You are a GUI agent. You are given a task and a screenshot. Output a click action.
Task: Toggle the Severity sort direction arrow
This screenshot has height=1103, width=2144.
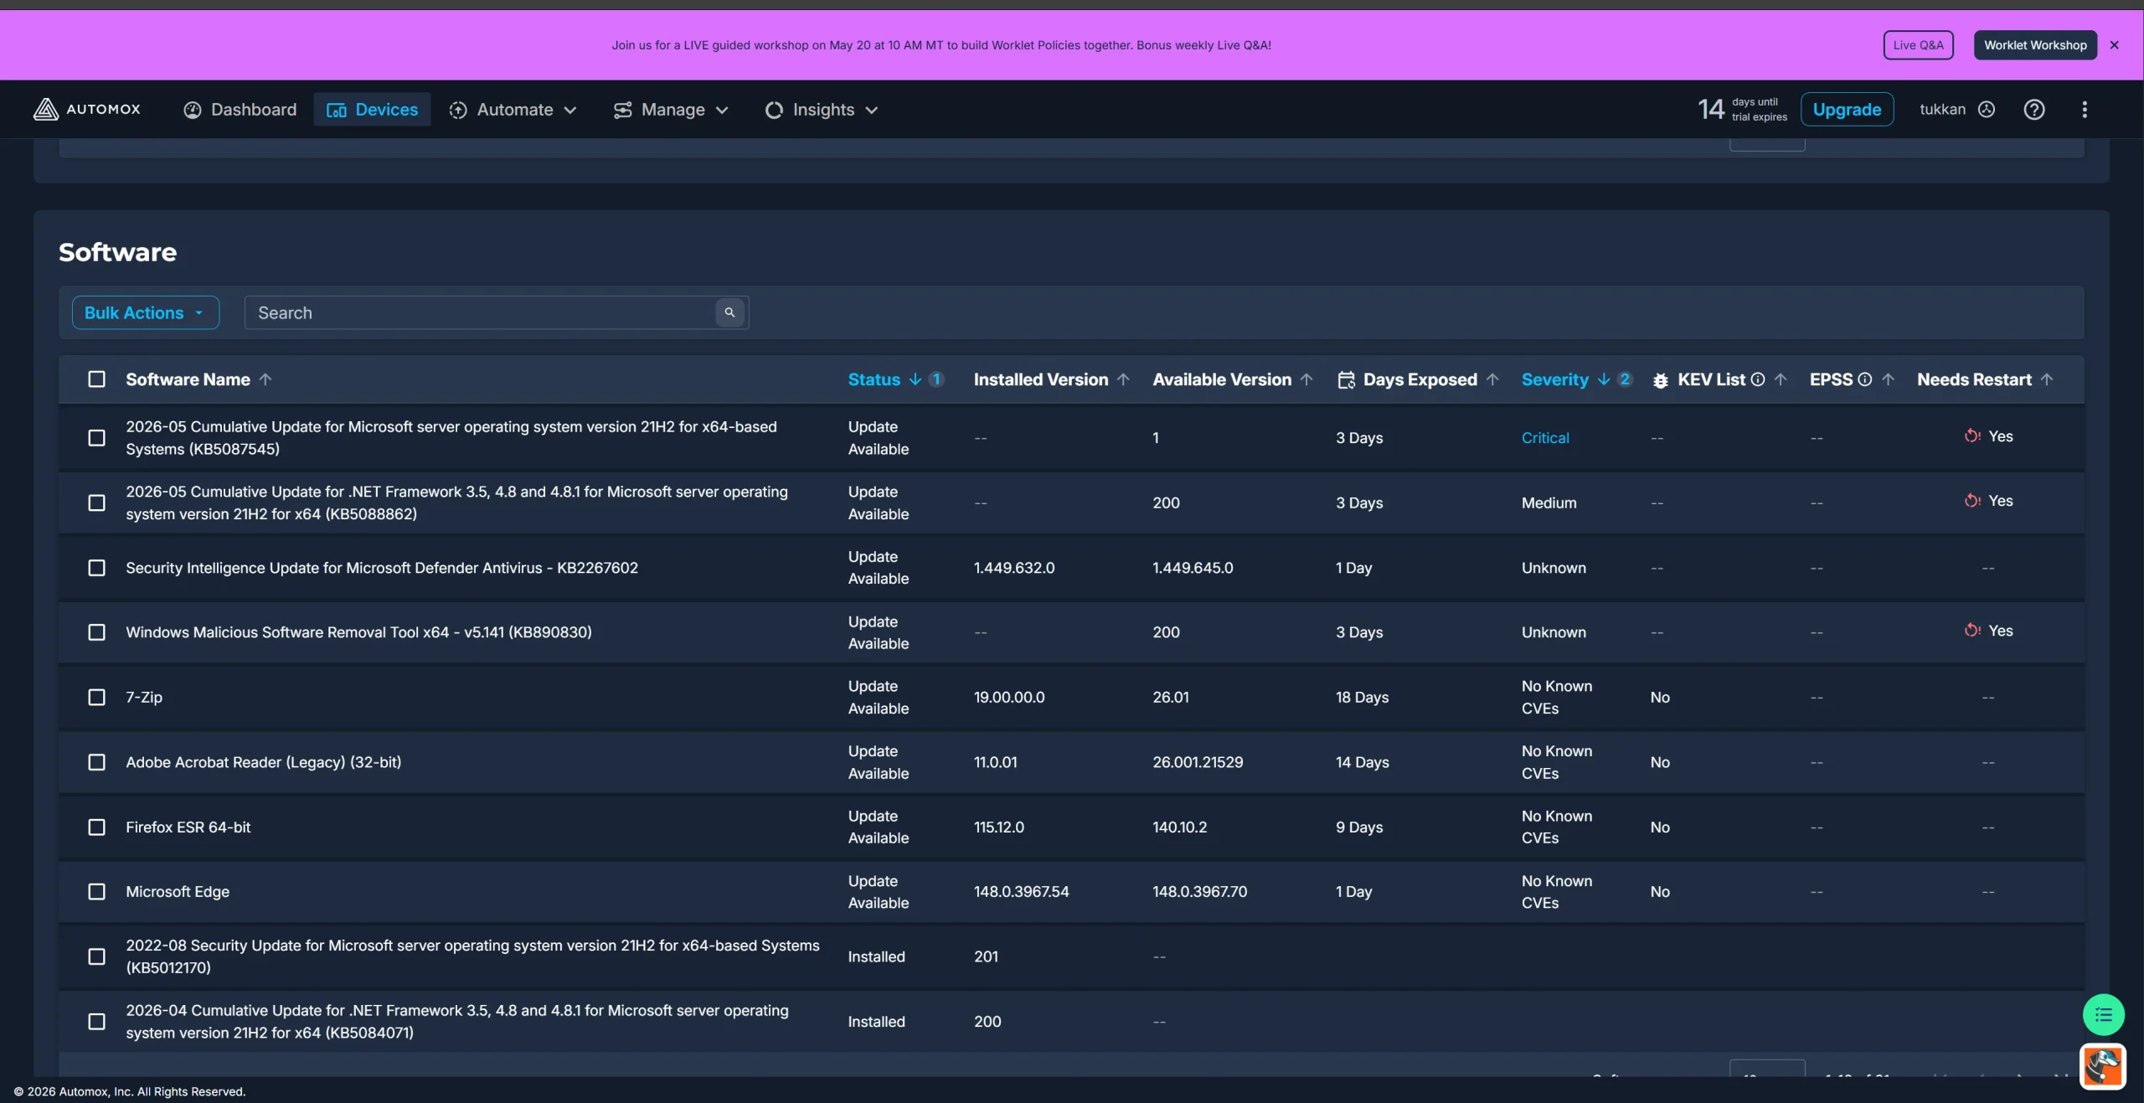pyautogui.click(x=1604, y=379)
